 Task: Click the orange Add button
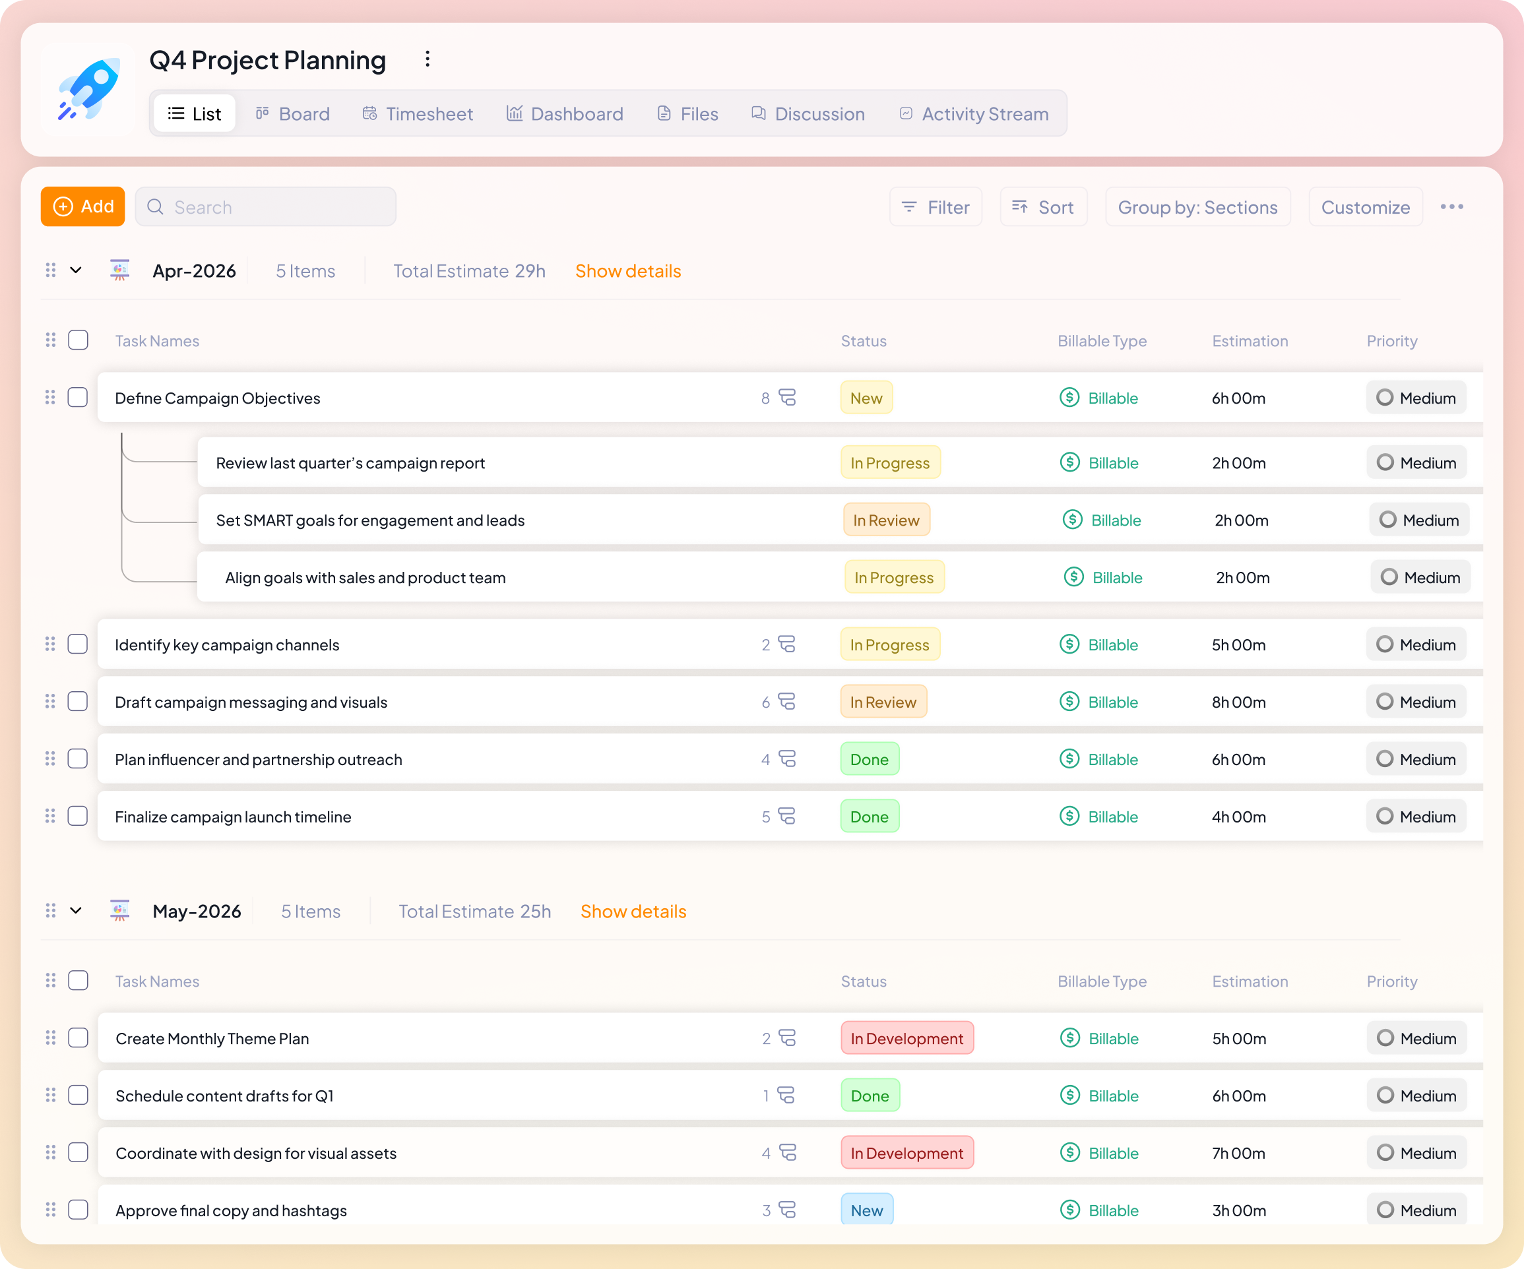82,207
